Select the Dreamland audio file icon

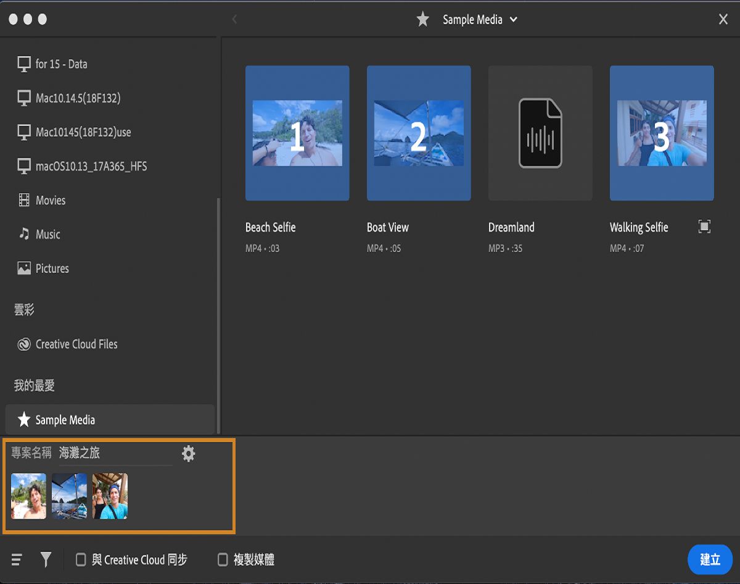pos(540,133)
